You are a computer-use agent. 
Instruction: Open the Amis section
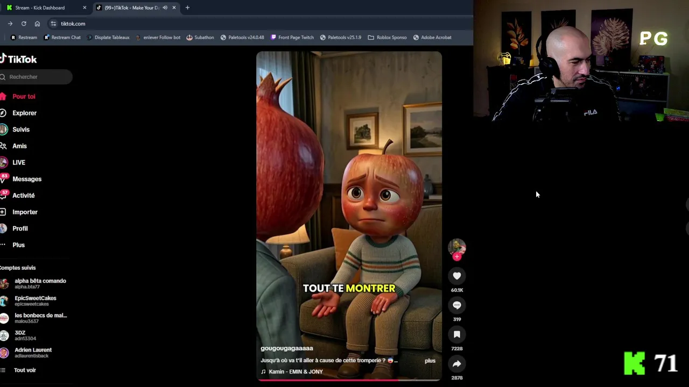point(14,146)
